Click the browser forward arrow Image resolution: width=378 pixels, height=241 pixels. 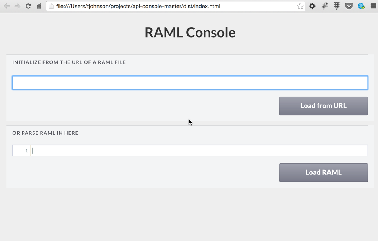[17, 6]
